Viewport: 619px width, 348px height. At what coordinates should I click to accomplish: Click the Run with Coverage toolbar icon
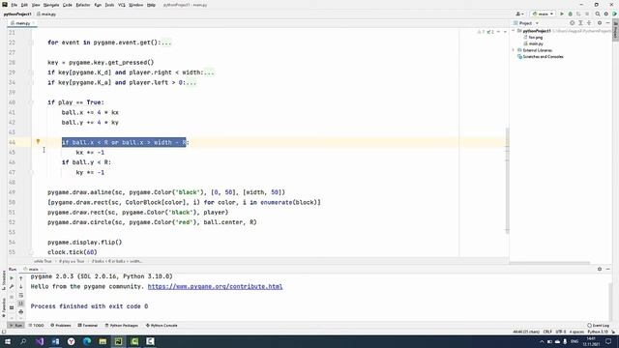tap(578, 14)
